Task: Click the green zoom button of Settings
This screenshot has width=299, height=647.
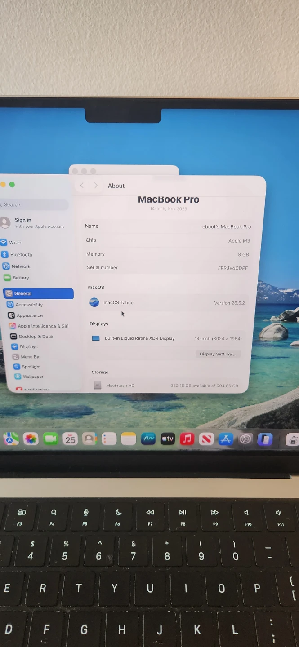Action: point(12,185)
